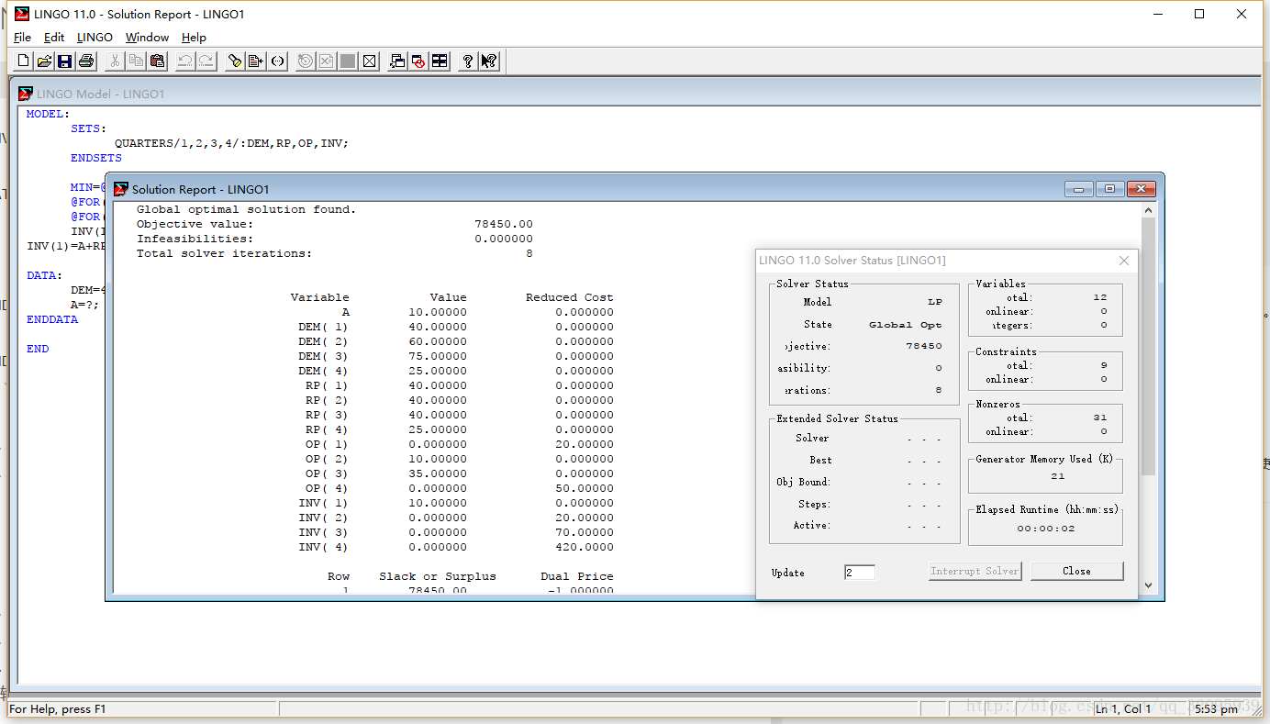Click the QUARTERS set definition line in model
Screen dimensions: 1270x724
[231, 143]
